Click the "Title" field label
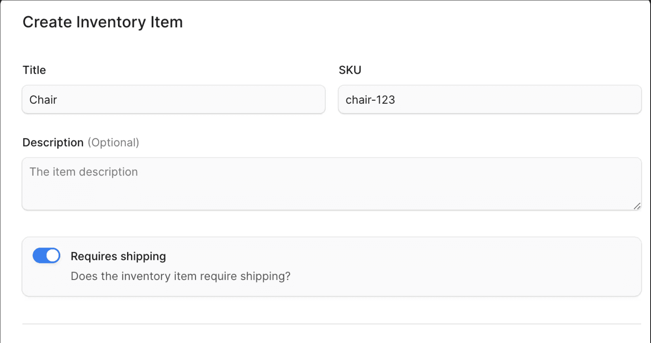Image resolution: width=651 pixels, height=343 pixels. click(x=34, y=70)
